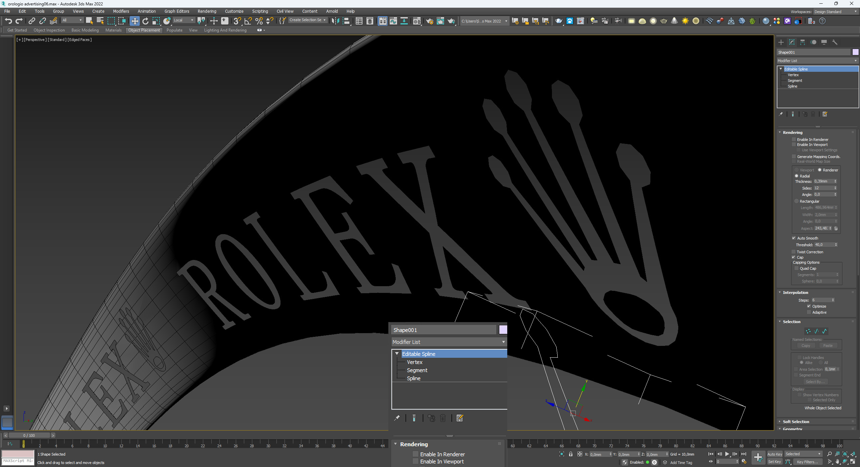Switch to the Hierarchy command panel tab
Screen dimensions: 860x467
click(803, 42)
